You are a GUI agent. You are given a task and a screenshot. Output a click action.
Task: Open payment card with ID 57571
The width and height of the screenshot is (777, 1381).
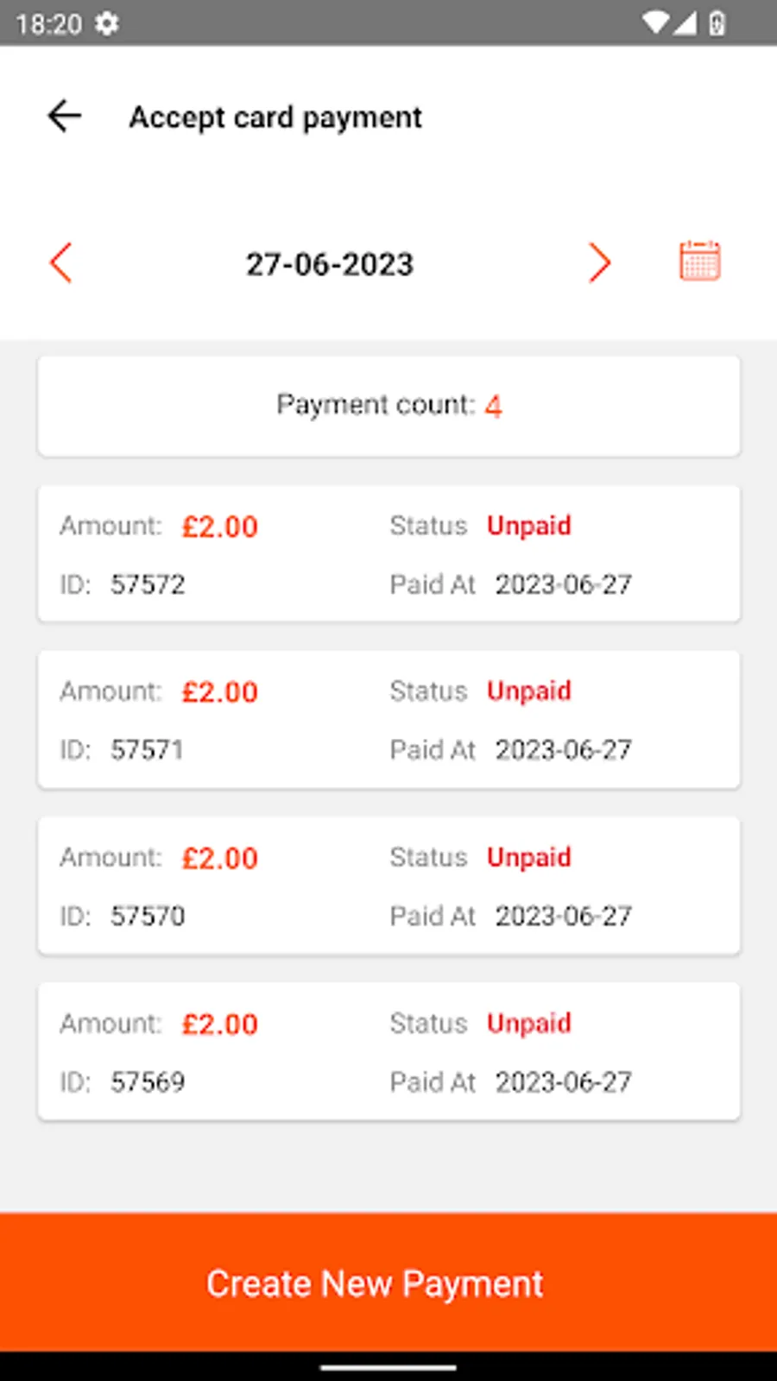[388, 719]
